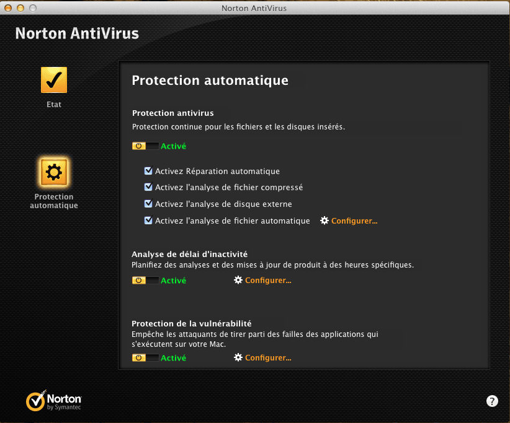The width and height of the screenshot is (510, 423).
Task: Uncheck Activez l'analyse de disque externe
Action: tap(148, 204)
